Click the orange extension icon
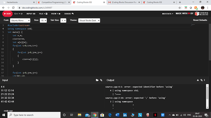211x118 pixels. (196, 8)
